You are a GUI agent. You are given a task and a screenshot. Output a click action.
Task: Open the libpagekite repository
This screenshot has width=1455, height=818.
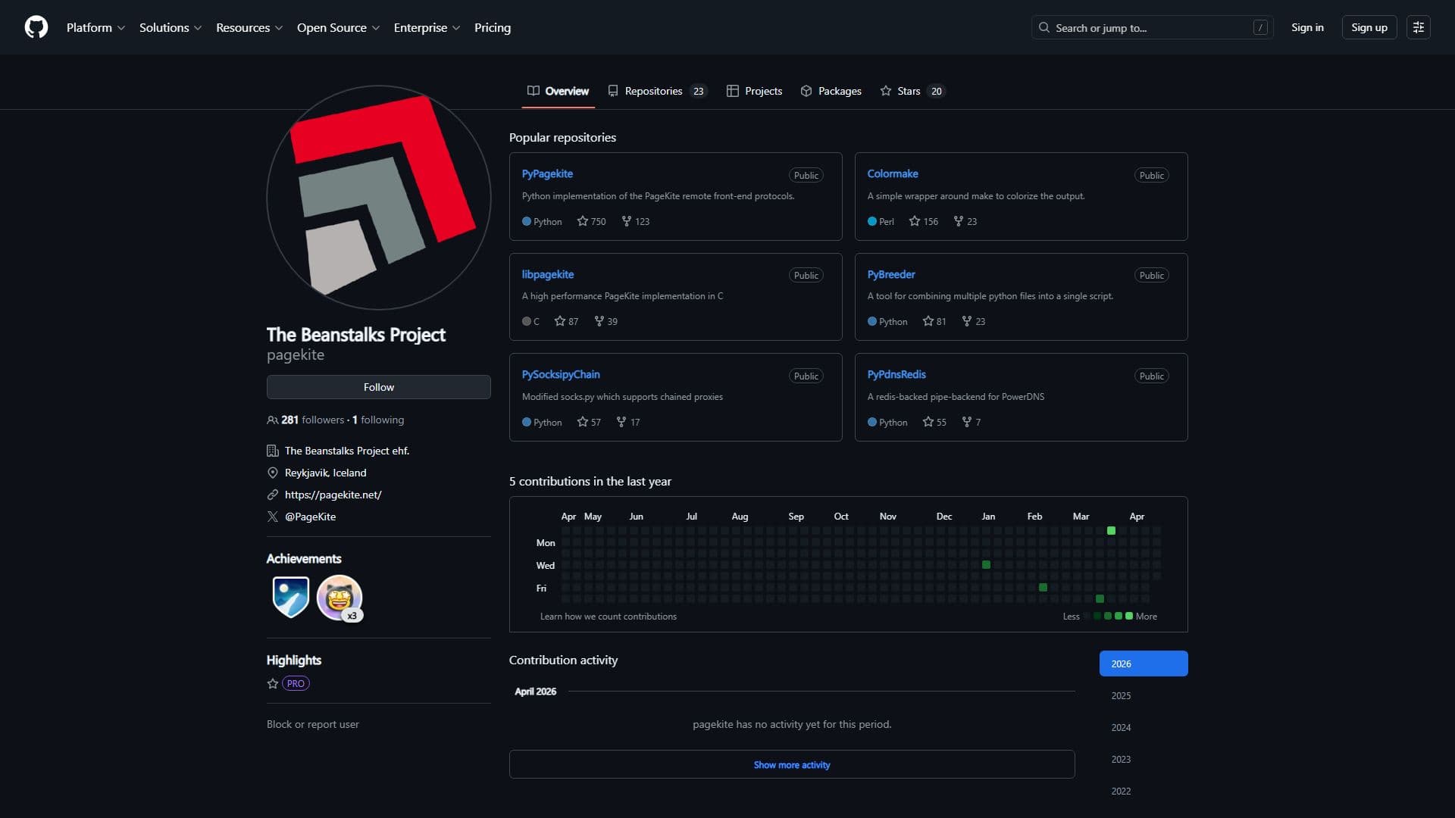(548, 274)
